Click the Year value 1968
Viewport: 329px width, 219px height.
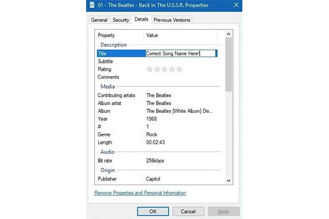pos(151,119)
